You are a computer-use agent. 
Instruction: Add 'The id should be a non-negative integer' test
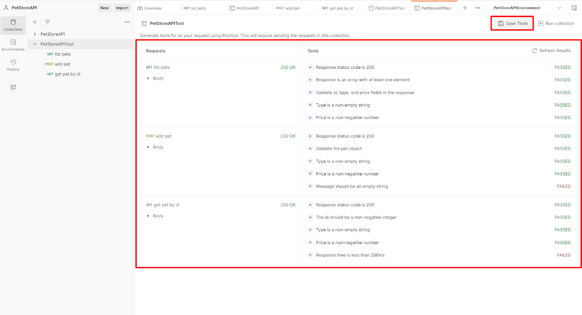tap(310, 217)
